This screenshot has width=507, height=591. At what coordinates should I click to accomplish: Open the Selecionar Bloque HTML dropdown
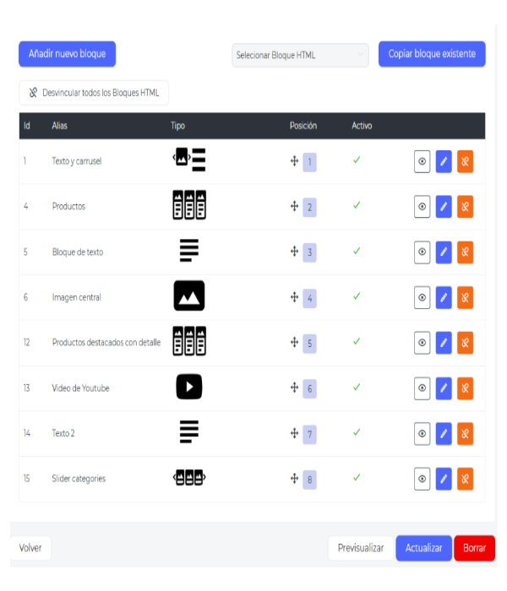pos(300,55)
